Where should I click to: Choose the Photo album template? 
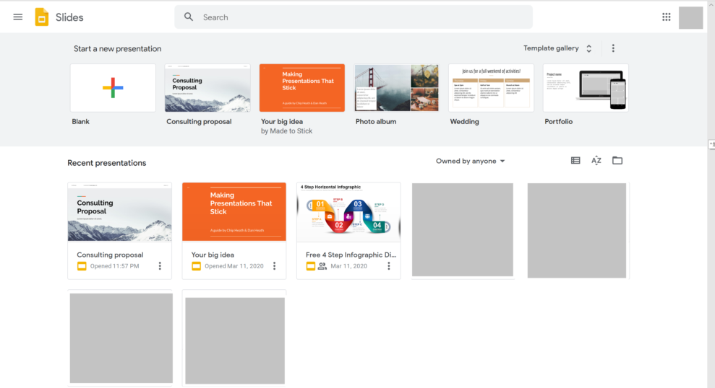(x=396, y=88)
